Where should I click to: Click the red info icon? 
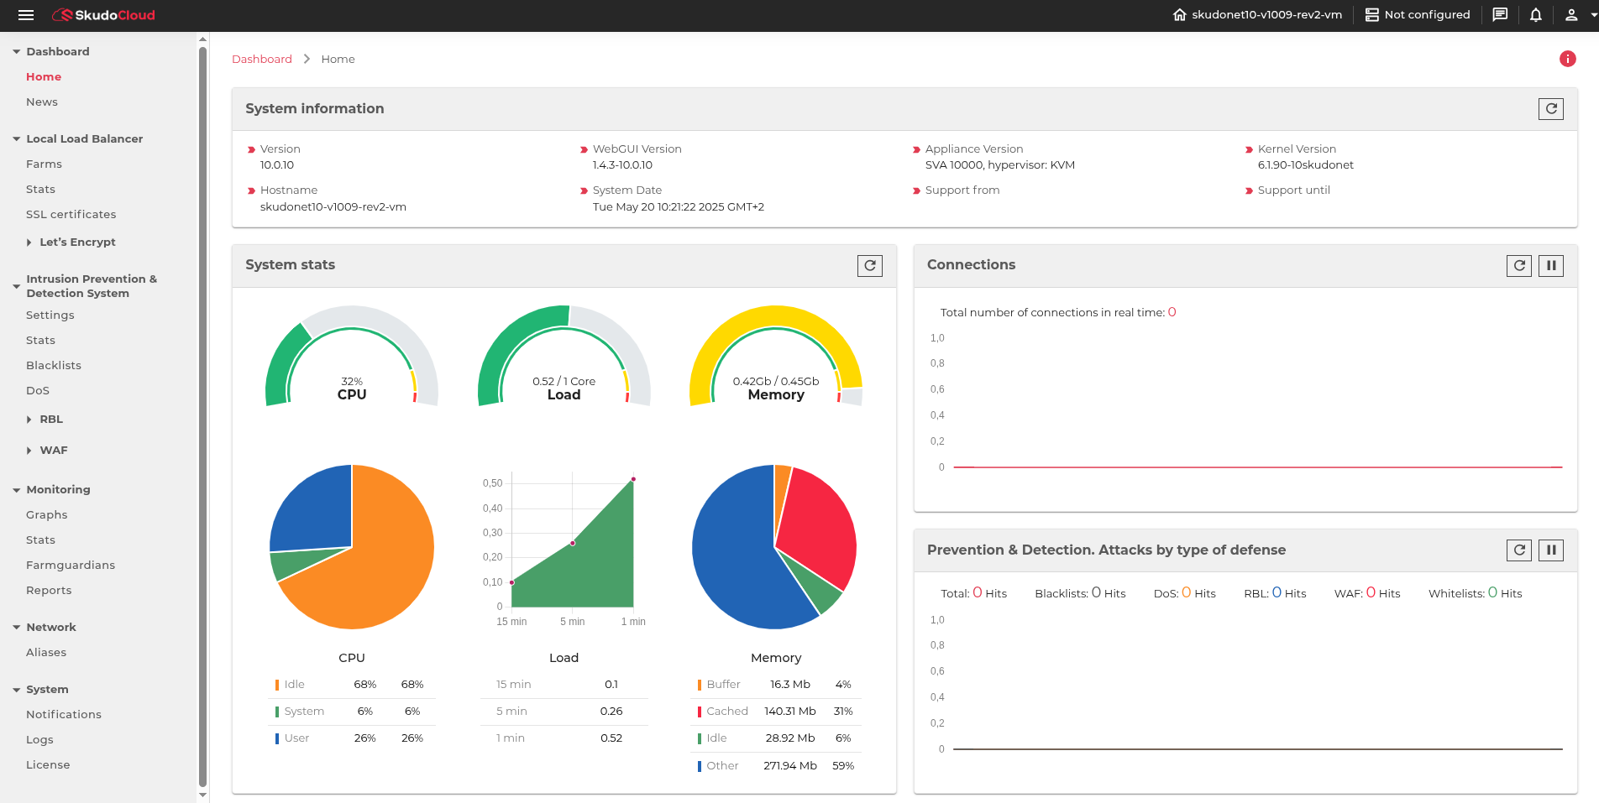click(x=1567, y=59)
